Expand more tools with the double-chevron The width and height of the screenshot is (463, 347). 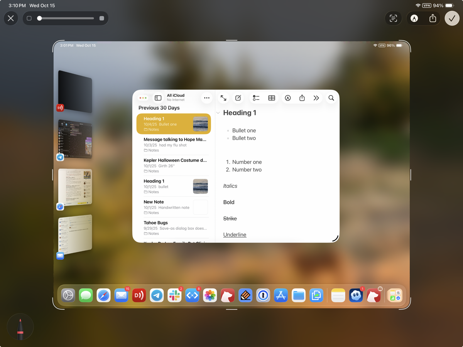316,98
